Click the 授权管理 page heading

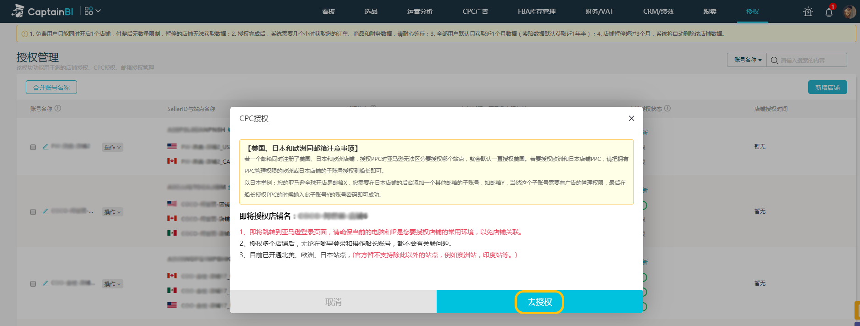click(x=38, y=57)
